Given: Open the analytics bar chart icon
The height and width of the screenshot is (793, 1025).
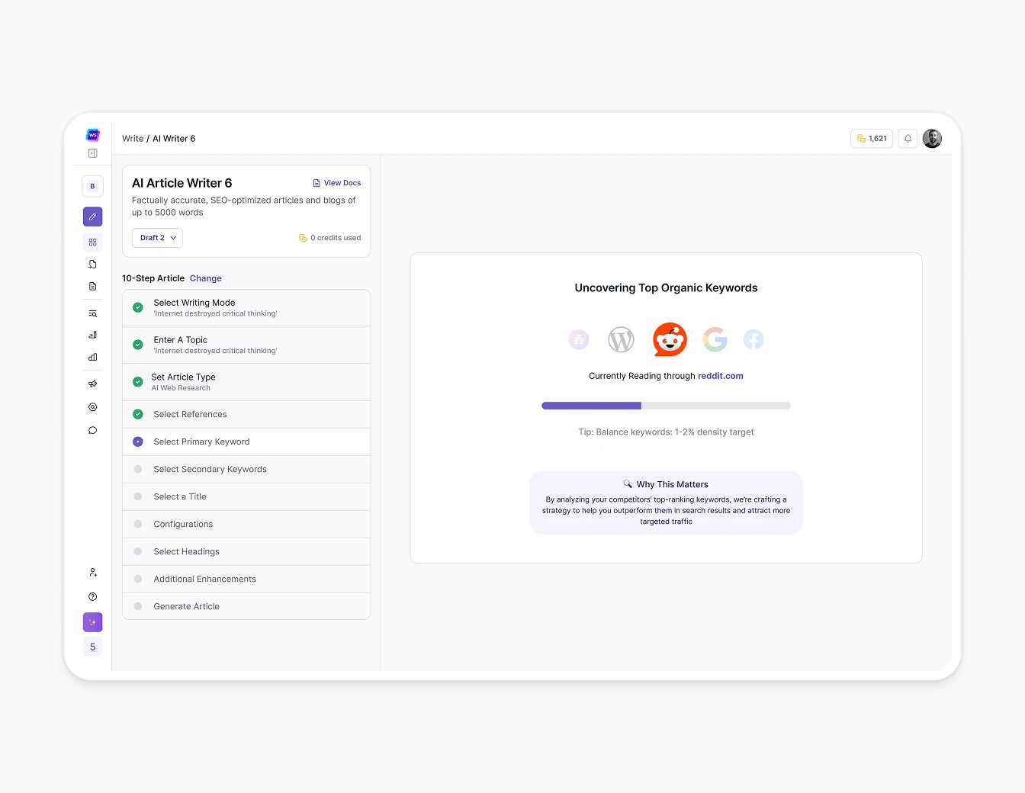Looking at the screenshot, I should point(92,357).
